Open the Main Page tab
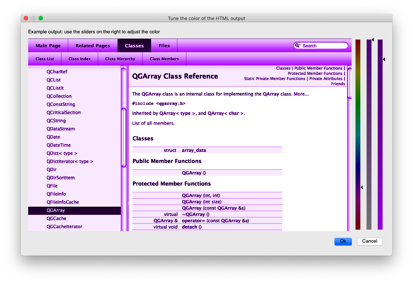The image size is (413, 283). (48, 46)
